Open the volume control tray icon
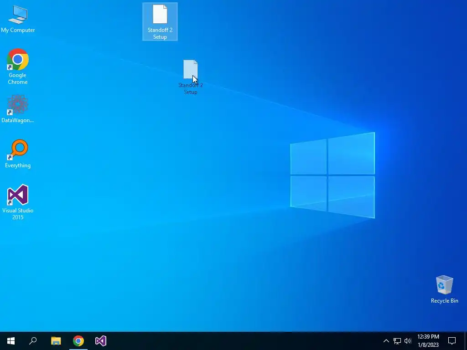This screenshot has height=350, width=467. coord(408,341)
